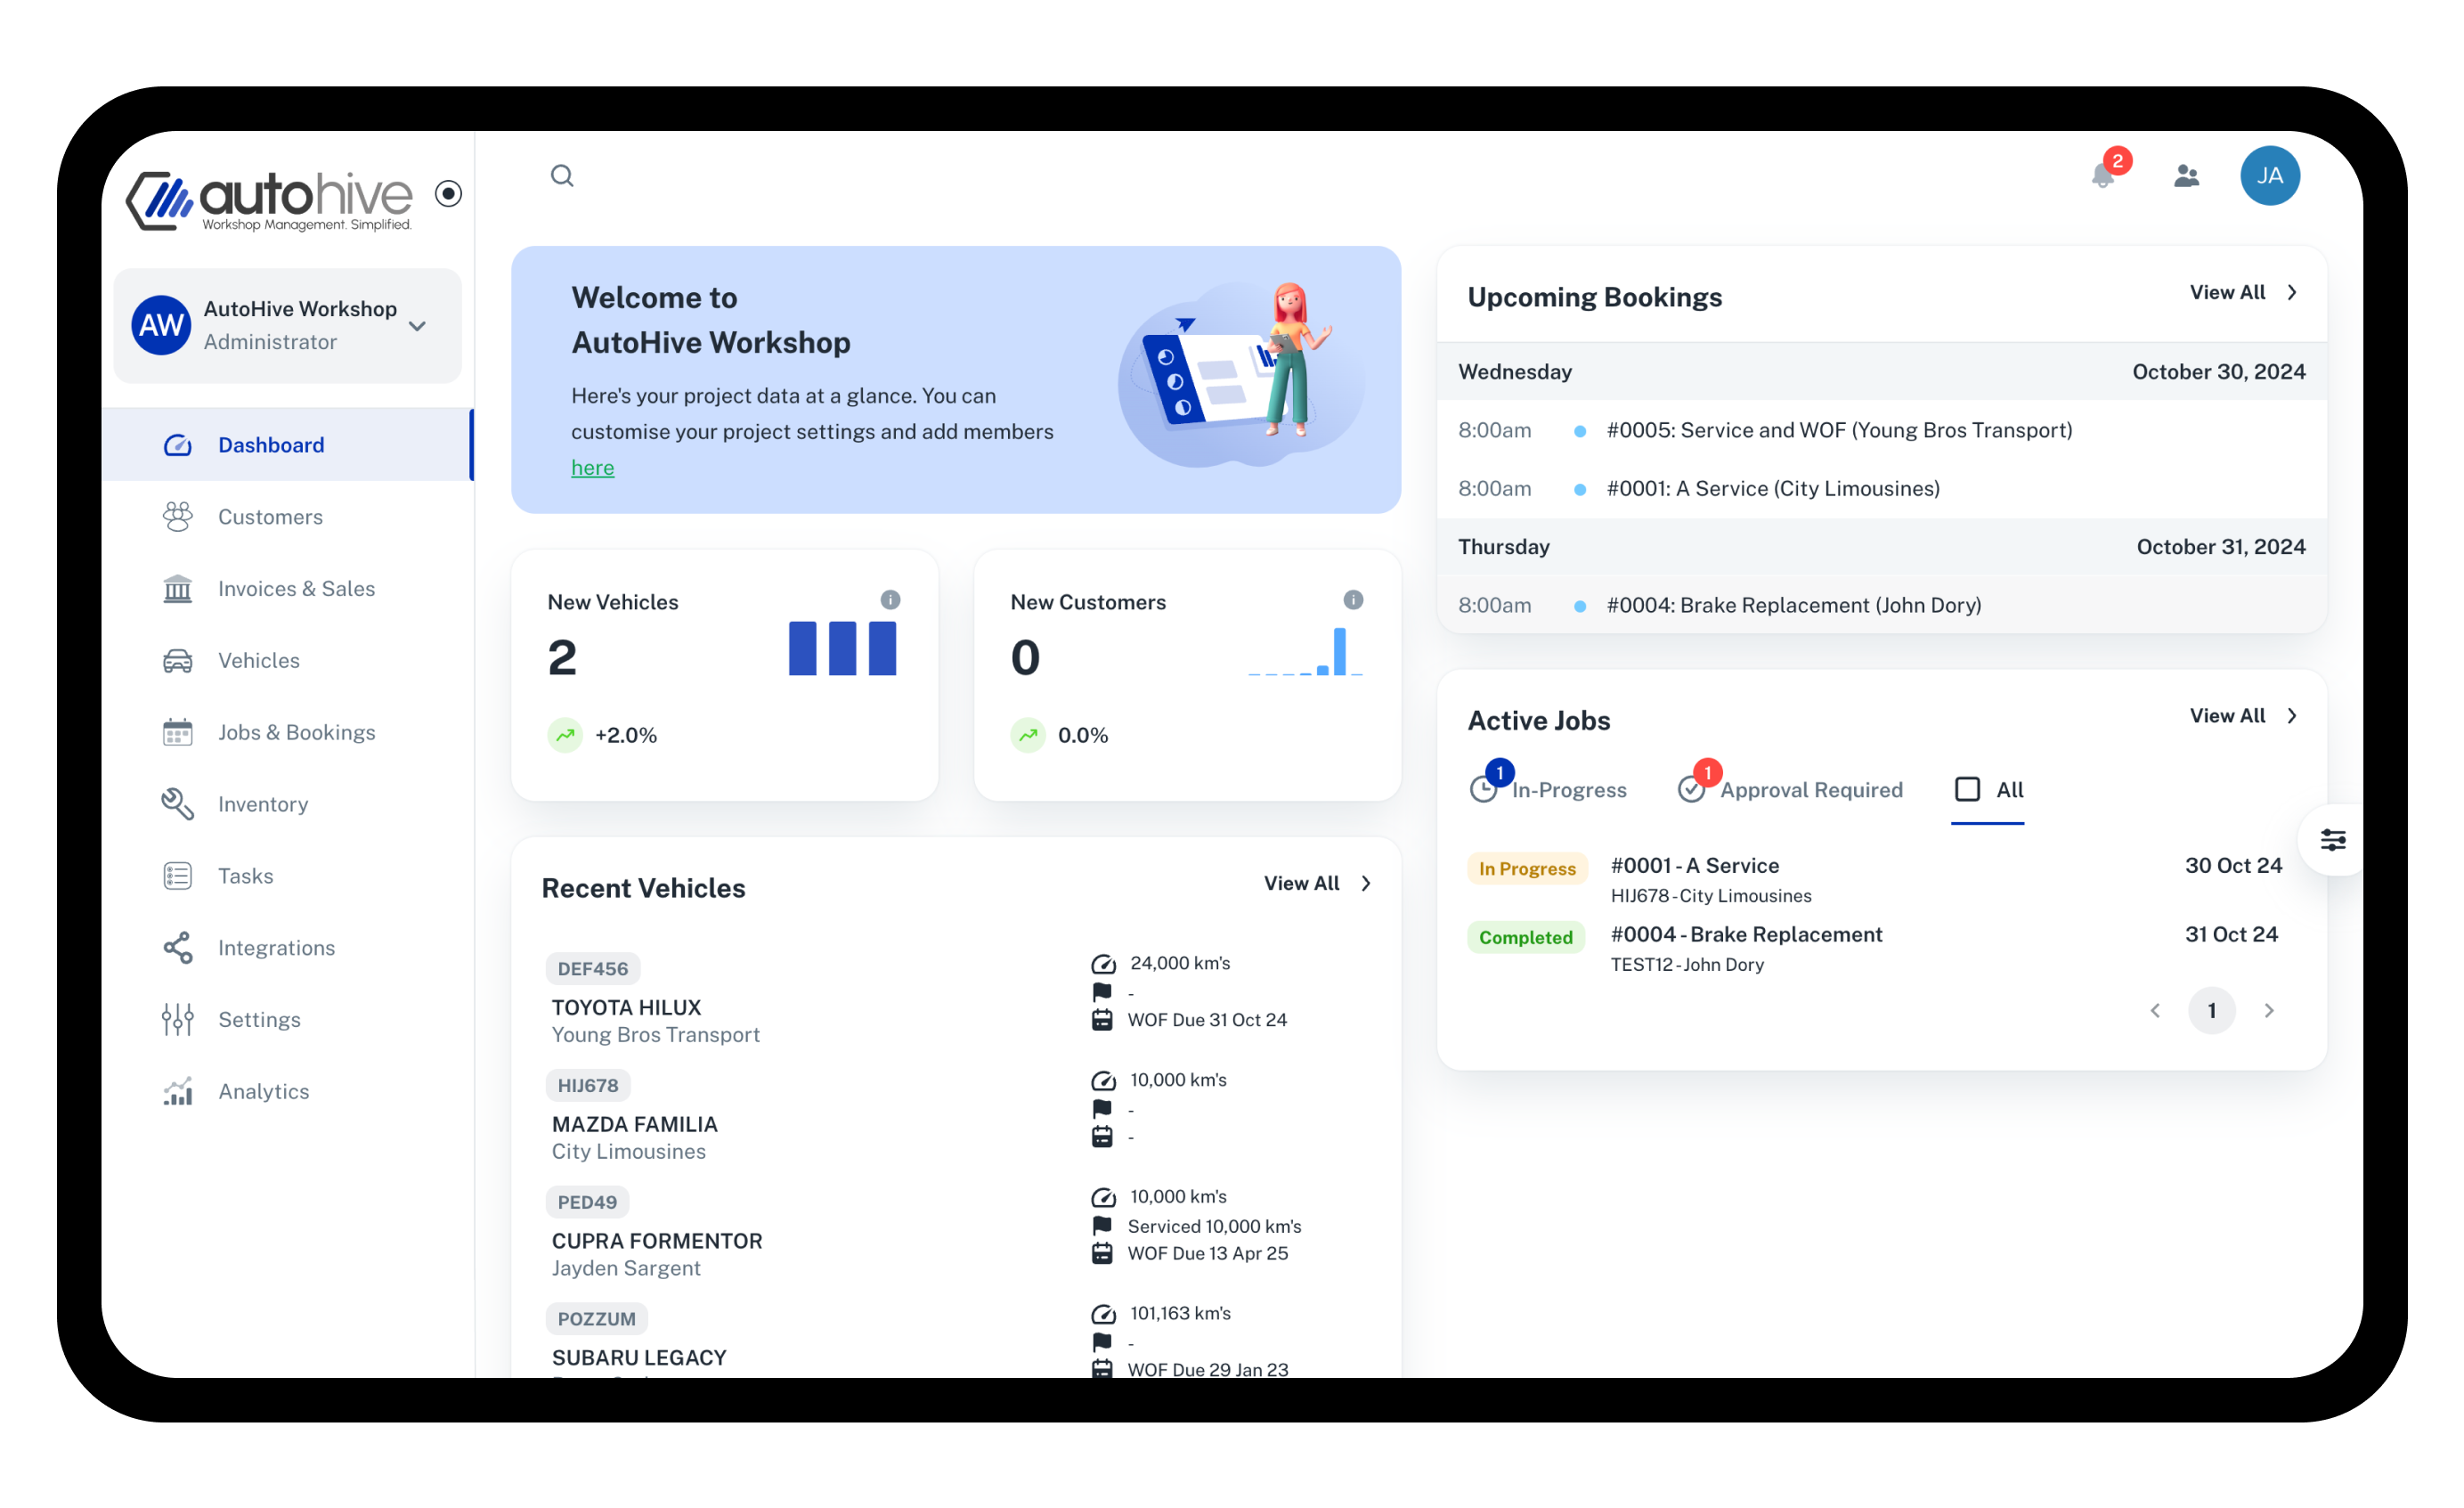Open notifications with the bell icon
2464x1508 pixels.
coord(2102,178)
